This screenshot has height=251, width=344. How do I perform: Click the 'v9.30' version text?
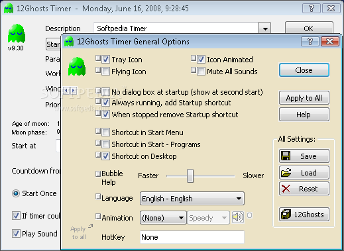16,48
